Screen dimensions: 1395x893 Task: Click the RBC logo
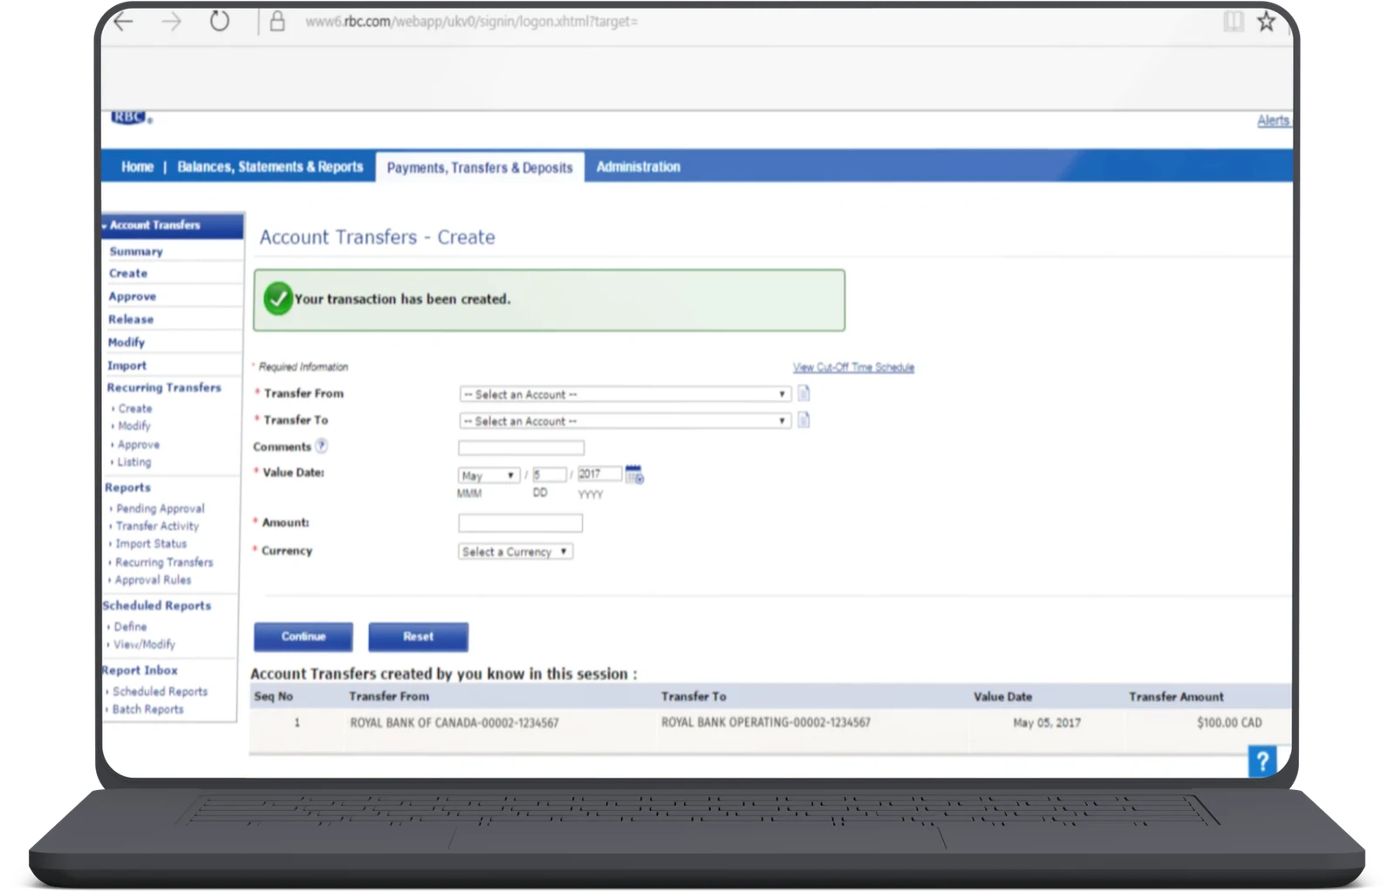[x=131, y=118]
